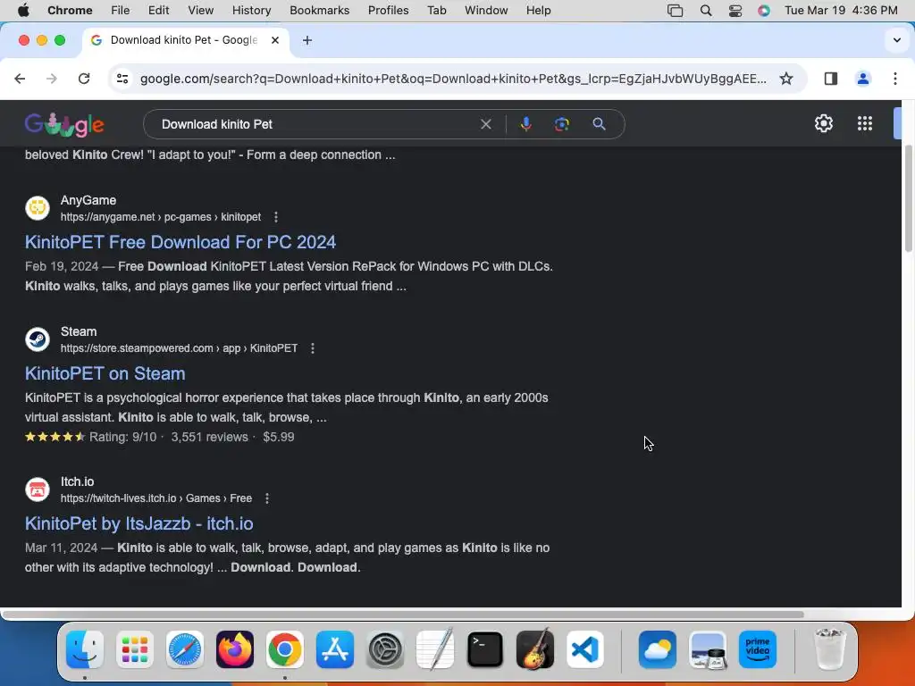
Task: Open the History menu
Action: (x=251, y=11)
